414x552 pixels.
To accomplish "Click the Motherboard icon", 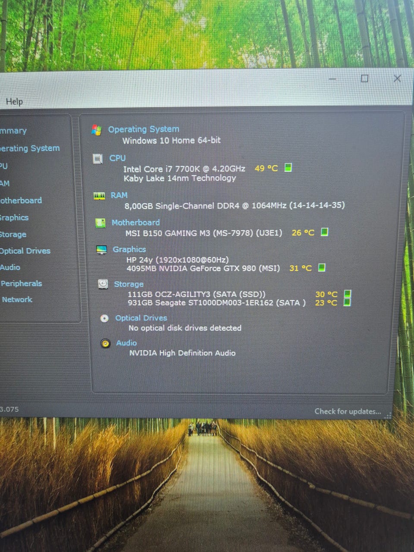I will click(100, 223).
